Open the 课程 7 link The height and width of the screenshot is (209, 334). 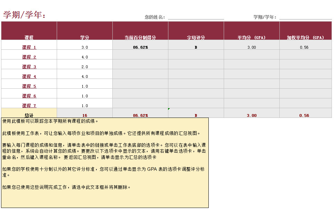tap(29, 106)
